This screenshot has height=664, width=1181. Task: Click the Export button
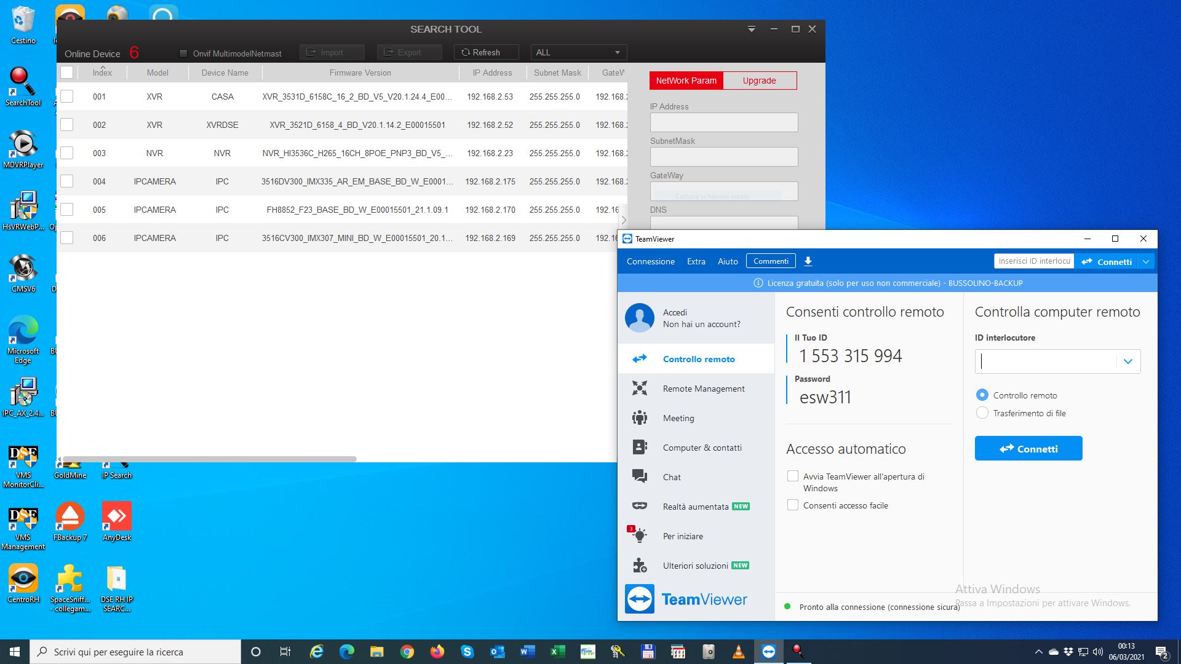(409, 52)
